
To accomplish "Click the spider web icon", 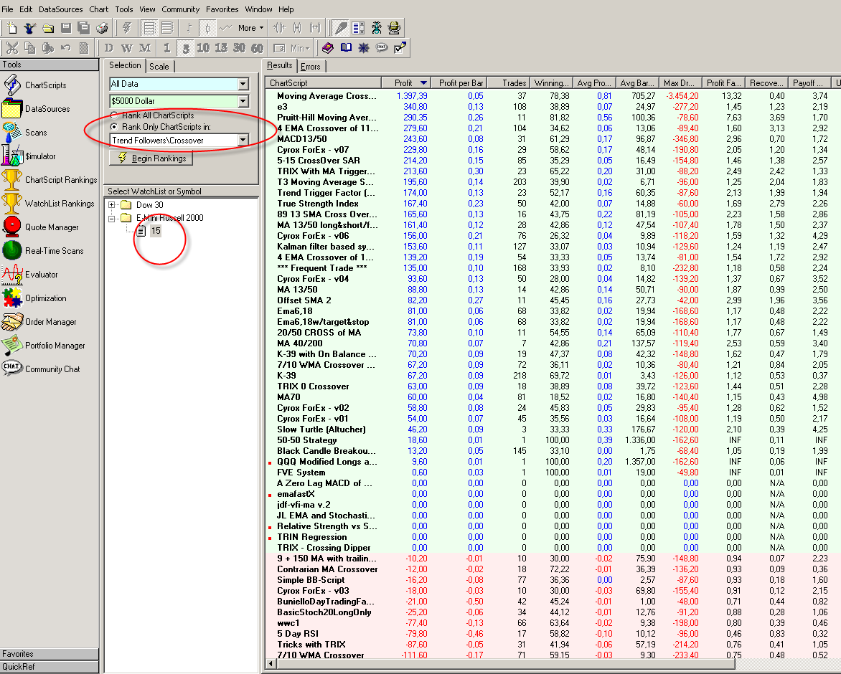I will pyautogui.click(x=364, y=48).
